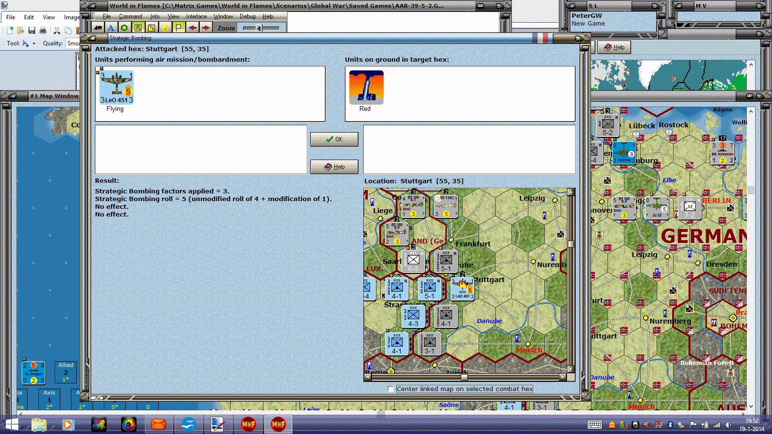Click the combat map vertical scrollbar
772x434 pixels.
[x=571, y=281]
